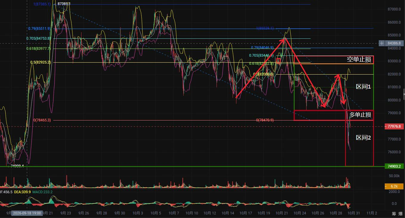
Task: Open the 爆 liquidation button
Action: coord(401,214)
